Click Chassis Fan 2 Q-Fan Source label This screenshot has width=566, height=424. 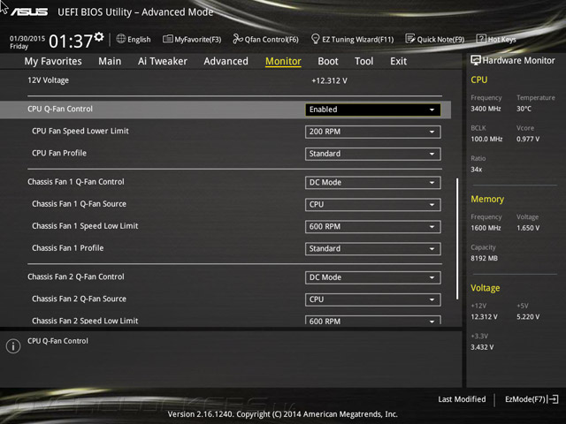[79, 299]
